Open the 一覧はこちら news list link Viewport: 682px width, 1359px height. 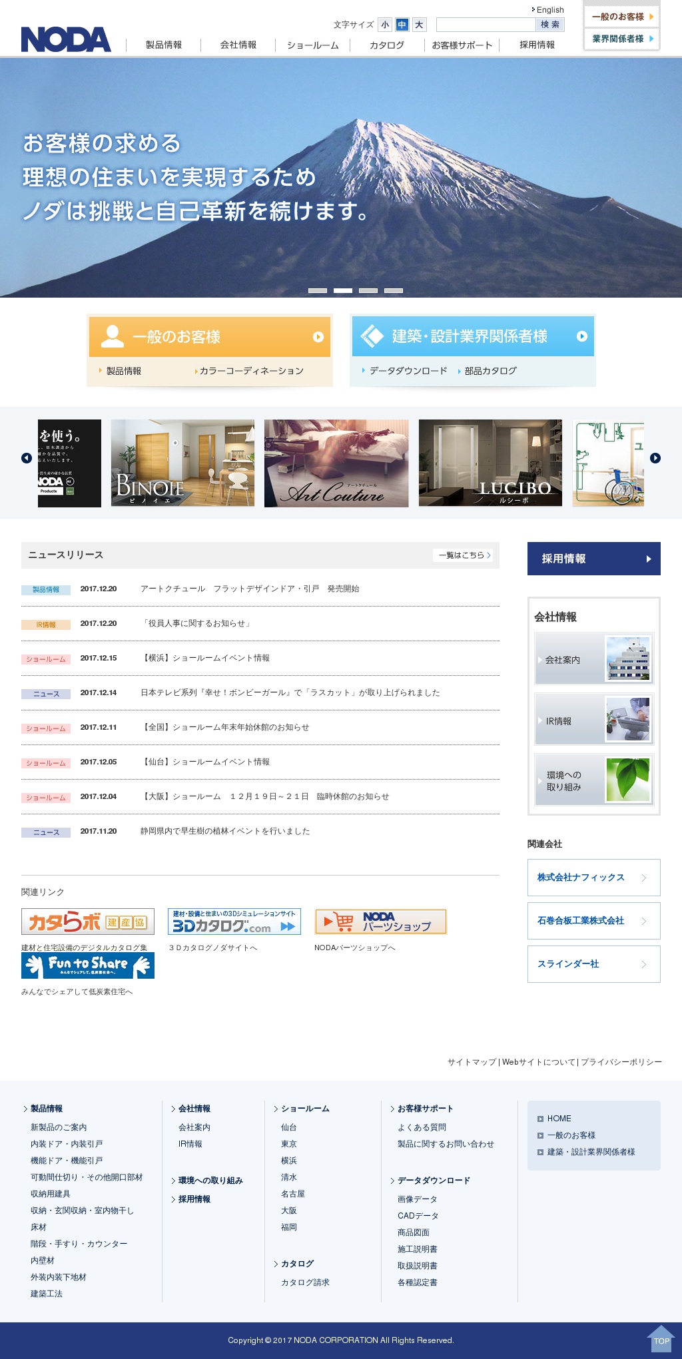click(x=464, y=555)
